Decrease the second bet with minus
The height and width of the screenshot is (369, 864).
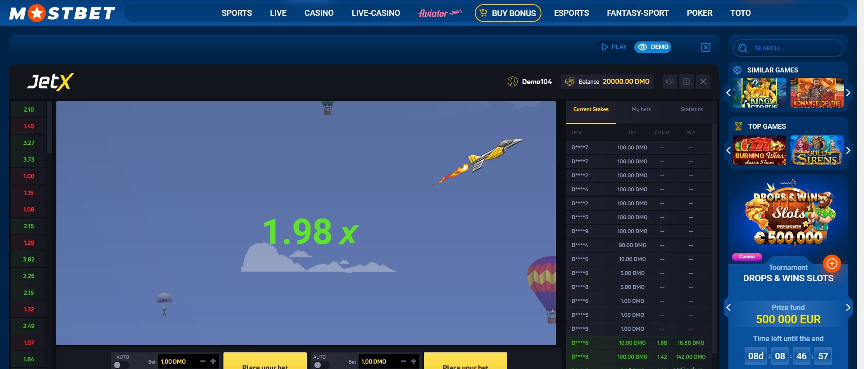(403, 361)
